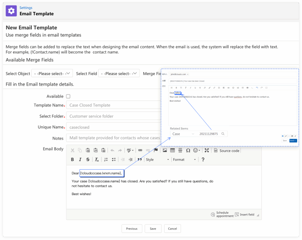Click the Template Name input field
The image size is (302, 240).
point(113,105)
